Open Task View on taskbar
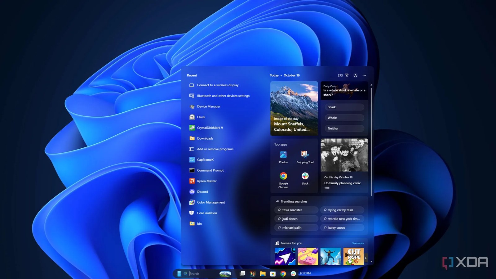This screenshot has width=496, height=279. (x=242, y=273)
